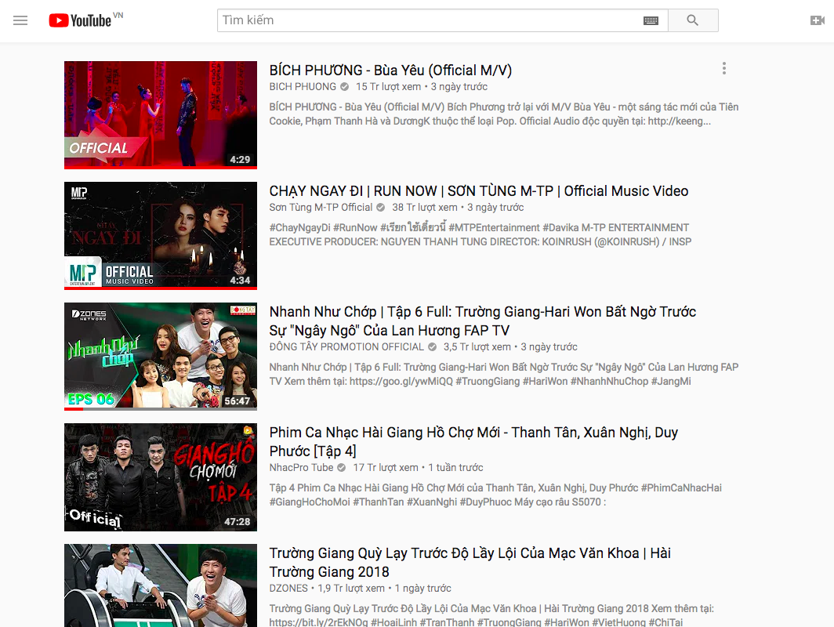
Task: Click '17 Tr lượt xem' view count
Action: point(386,467)
